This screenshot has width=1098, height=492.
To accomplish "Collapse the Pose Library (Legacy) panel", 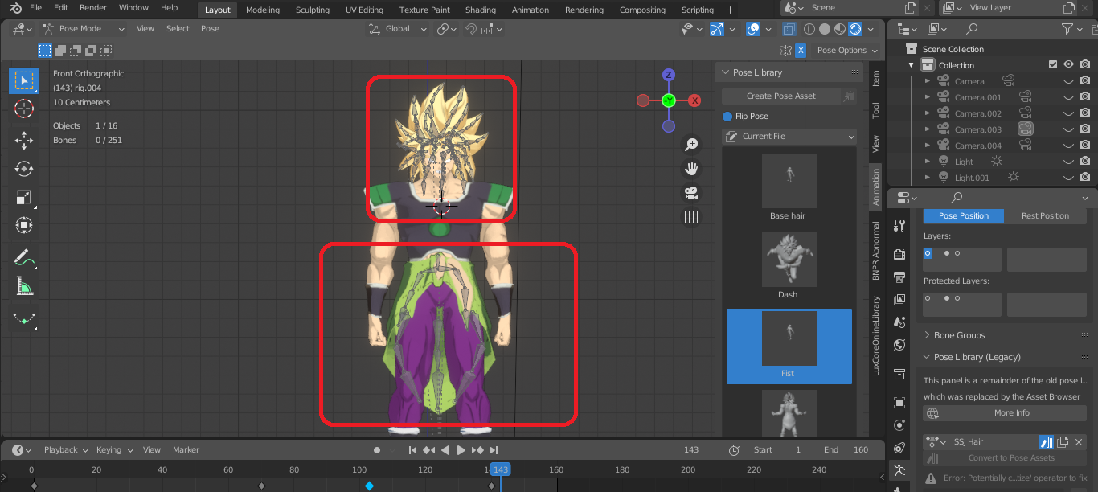I will tap(926, 357).
